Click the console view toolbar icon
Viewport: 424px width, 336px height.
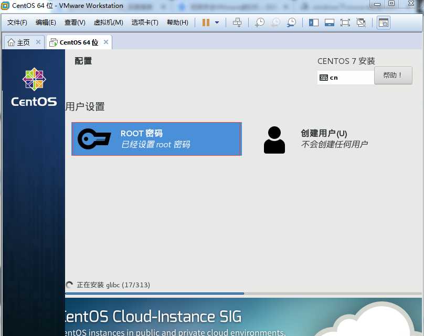[x=384, y=23]
